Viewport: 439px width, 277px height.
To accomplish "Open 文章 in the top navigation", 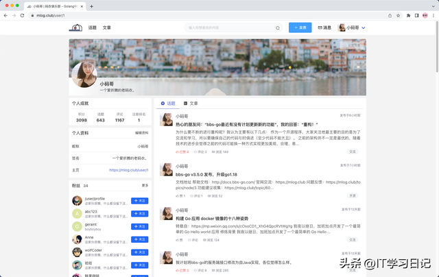I will (106, 27).
